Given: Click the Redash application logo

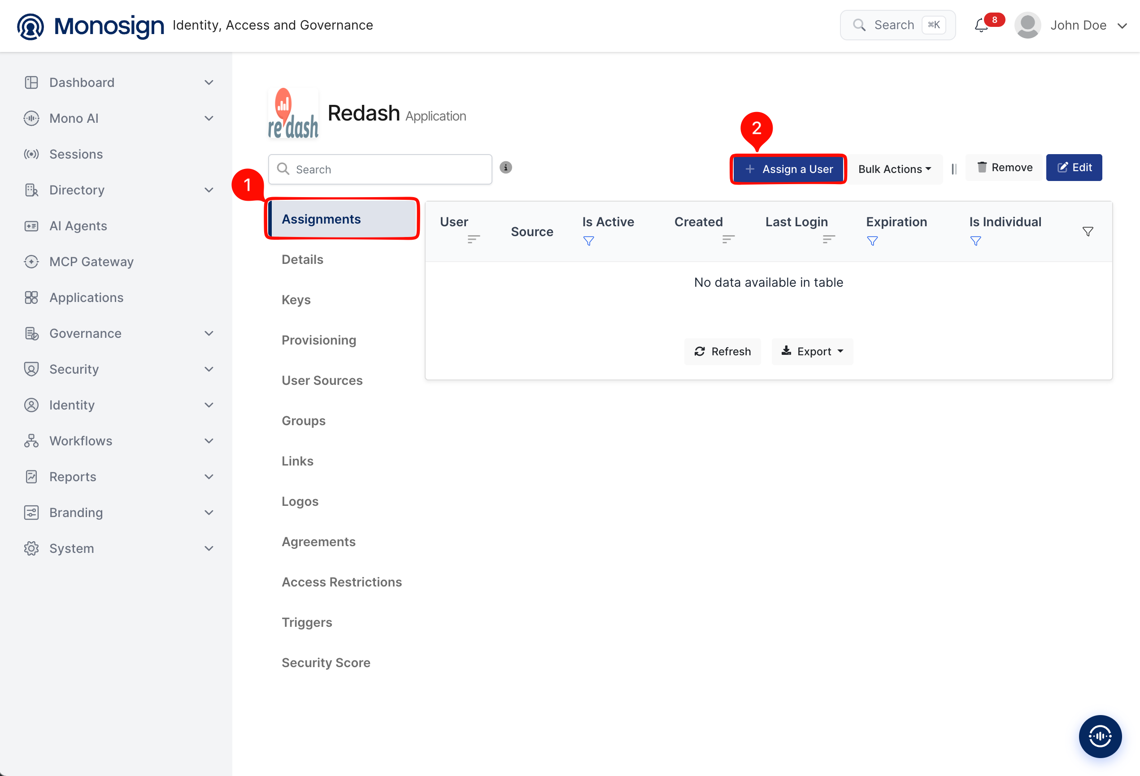Looking at the screenshot, I should pyautogui.click(x=293, y=113).
